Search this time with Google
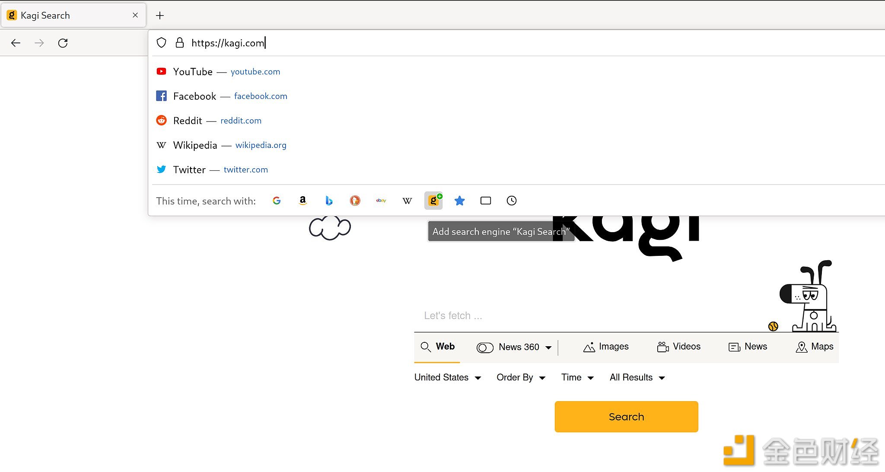The width and height of the screenshot is (885, 472). click(x=277, y=201)
